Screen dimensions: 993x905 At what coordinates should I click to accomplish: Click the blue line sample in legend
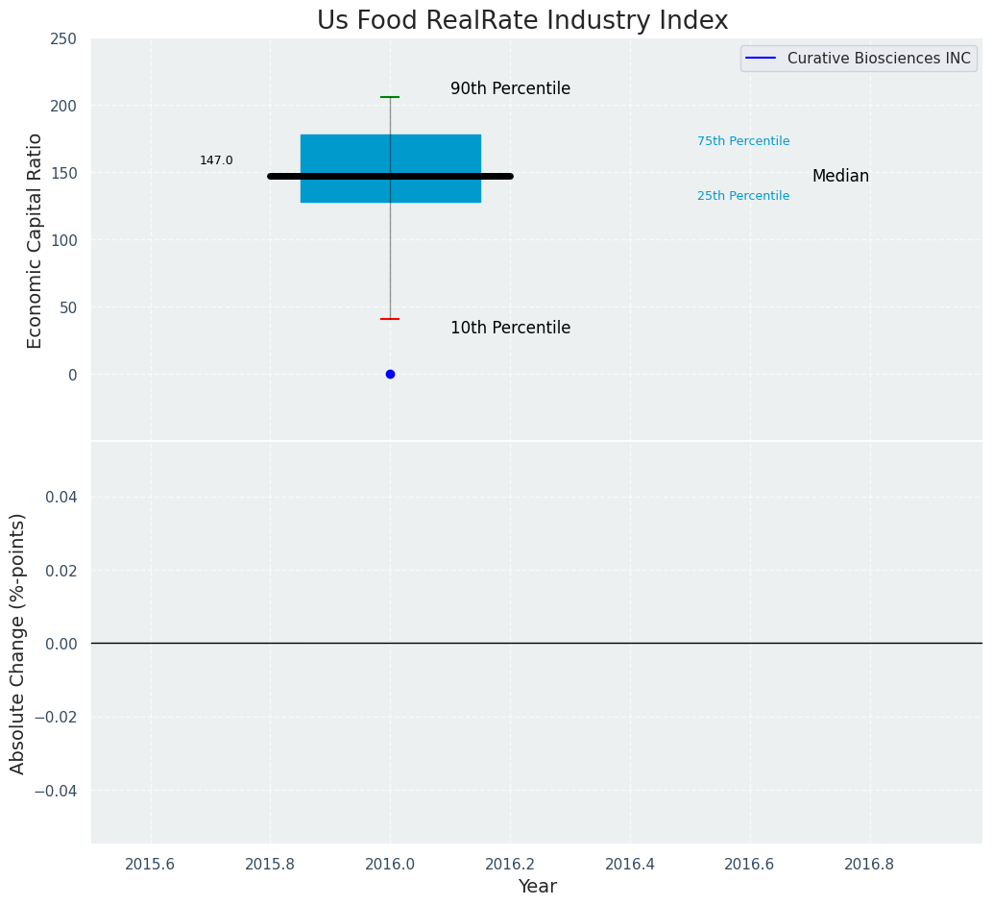click(760, 59)
